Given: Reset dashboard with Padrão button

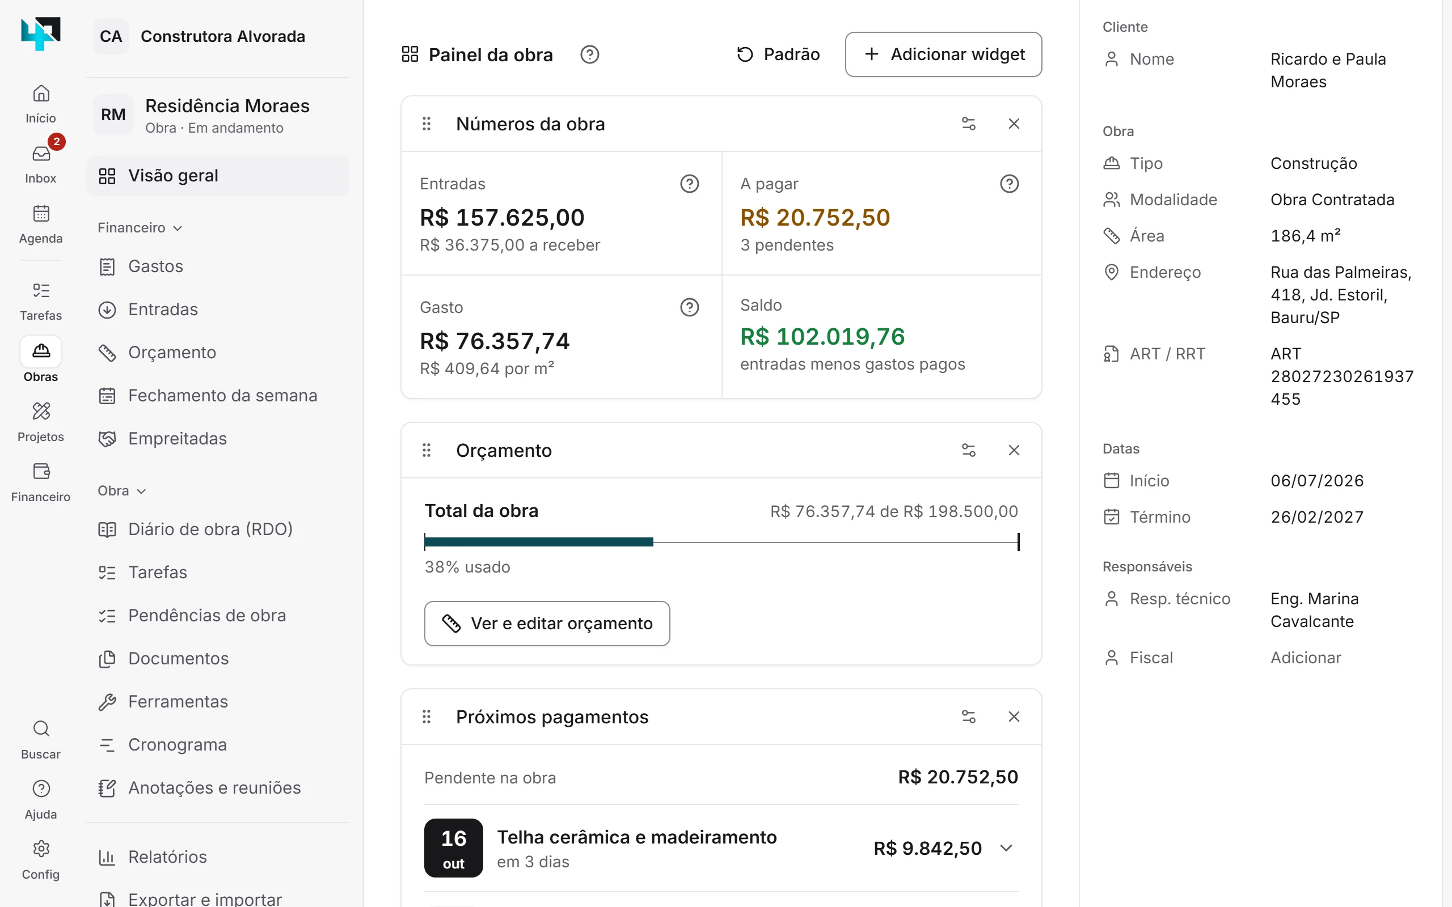Looking at the screenshot, I should click(778, 54).
